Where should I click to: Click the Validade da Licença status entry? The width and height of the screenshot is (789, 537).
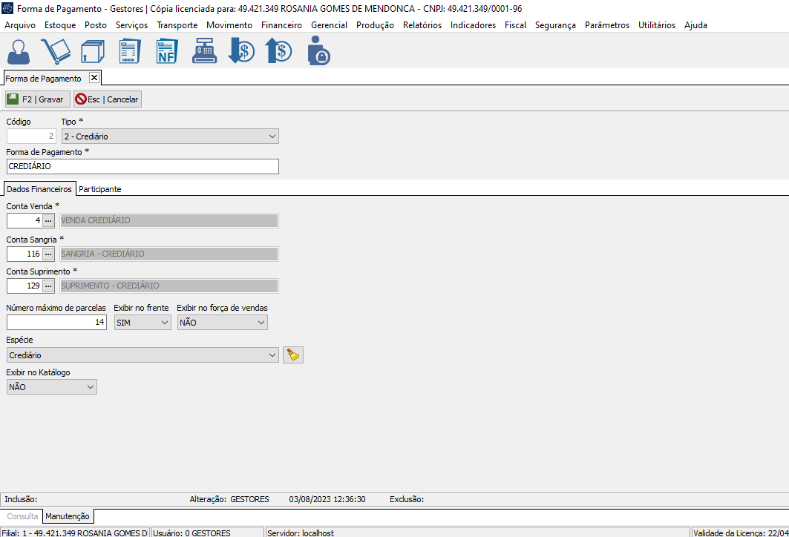pos(740,533)
